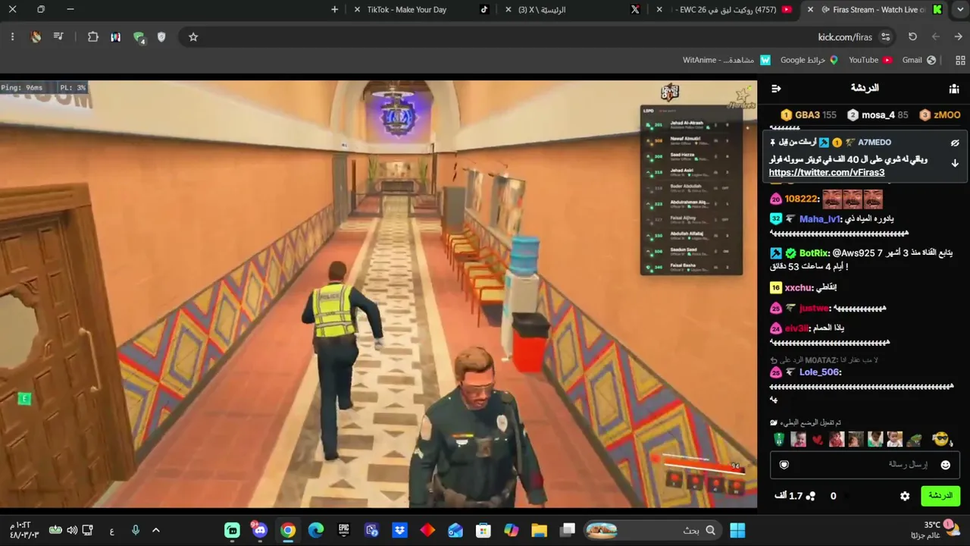The image size is (970, 546).
Task: Open Dropbox from taskbar
Action: 399,530
